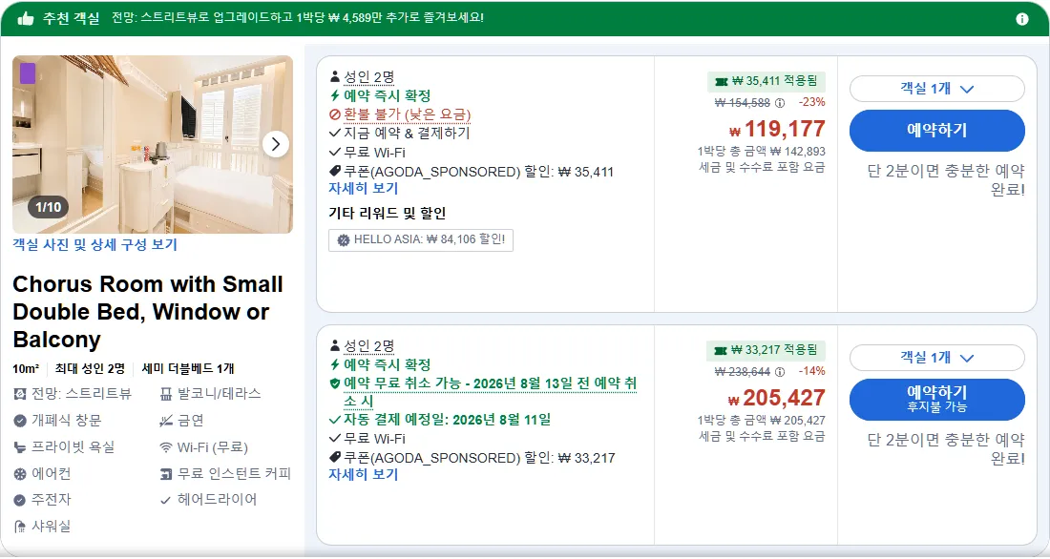Click the '기타 리워드 및 할인' heading
The image size is (1050, 559).
[x=387, y=214]
